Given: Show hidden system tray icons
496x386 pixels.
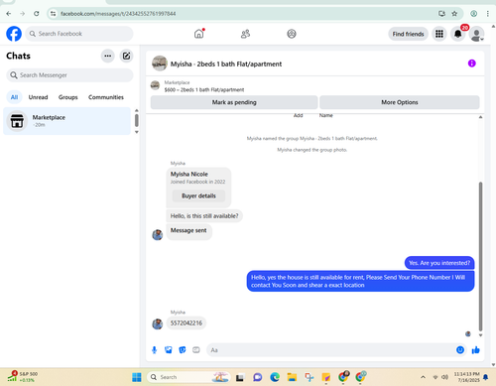Looking at the screenshot, I should click(x=423, y=377).
